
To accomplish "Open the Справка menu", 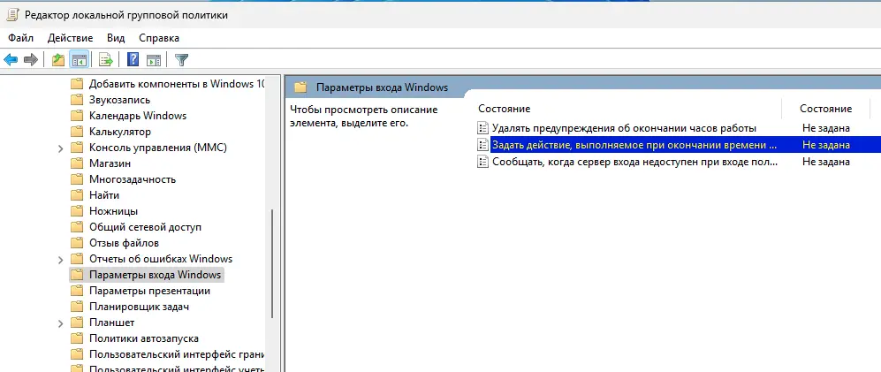I will [x=159, y=38].
